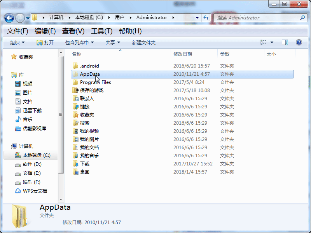Select the 优酷影视库 icon

tap(18, 129)
